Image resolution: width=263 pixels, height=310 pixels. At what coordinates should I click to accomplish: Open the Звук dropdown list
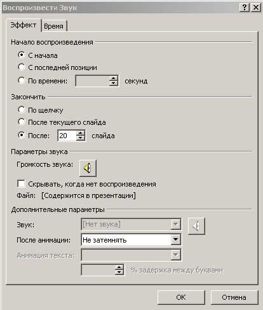click(x=175, y=224)
